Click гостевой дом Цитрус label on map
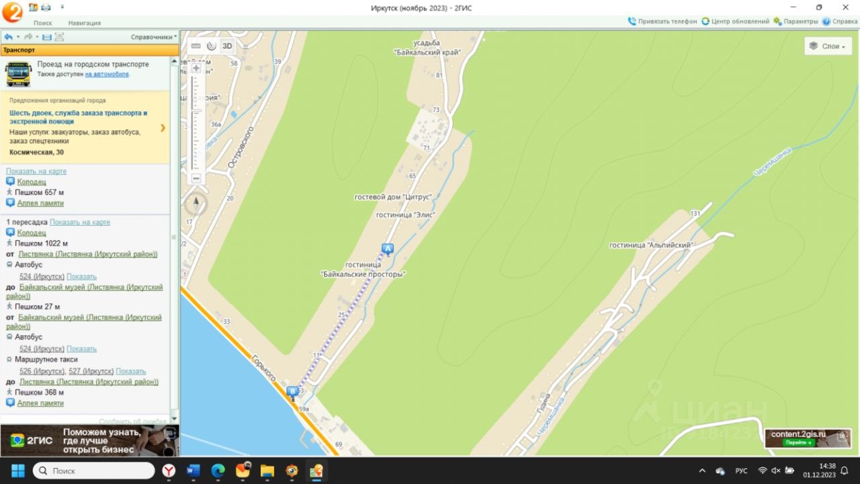This screenshot has width=860, height=484. [x=393, y=197]
